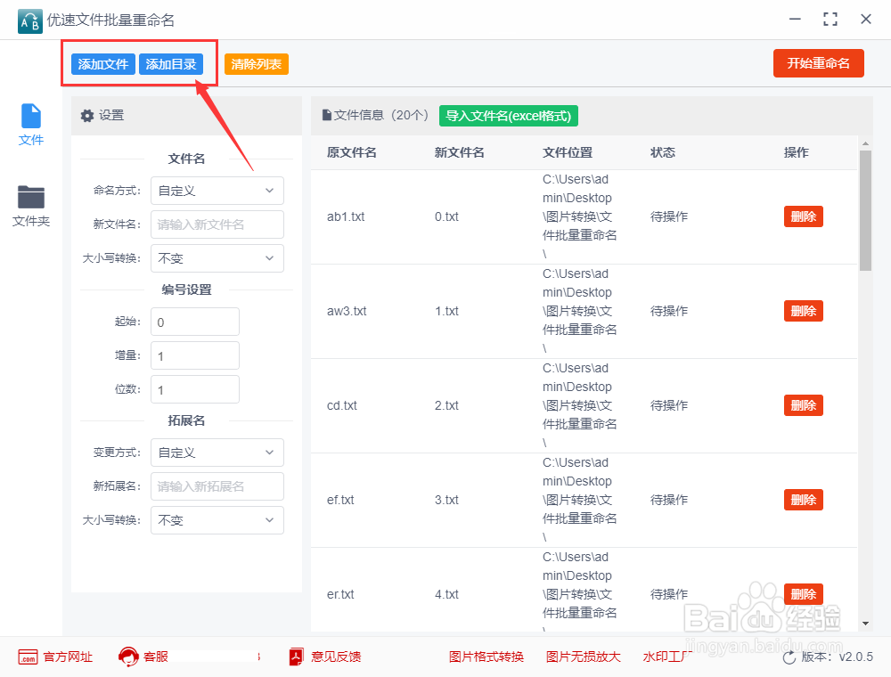891x677 pixels.
Task: Click 状态 column header
Action: pyautogui.click(x=663, y=152)
